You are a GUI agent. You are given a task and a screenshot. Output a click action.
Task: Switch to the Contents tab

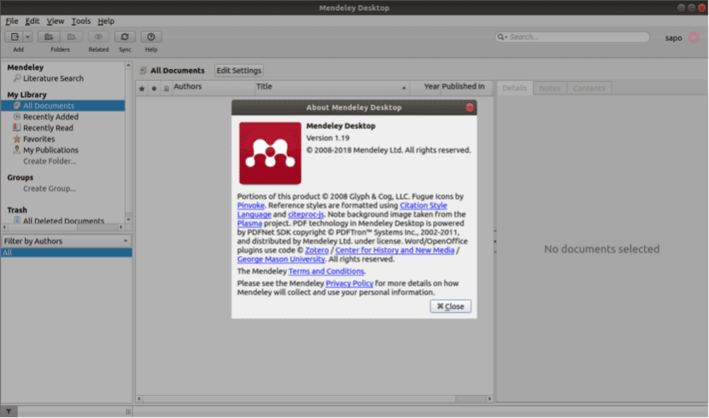point(589,89)
